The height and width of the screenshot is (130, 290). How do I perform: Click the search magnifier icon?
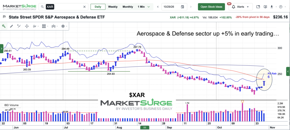click(x=42, y=7)
